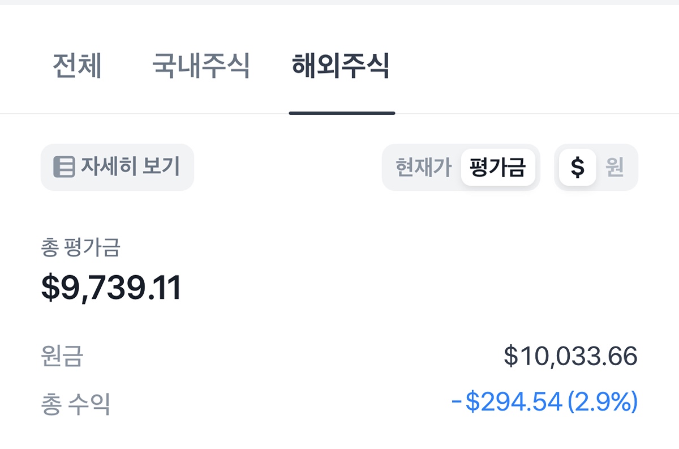Show amounts in 원 currency

(x=614, y=168)
